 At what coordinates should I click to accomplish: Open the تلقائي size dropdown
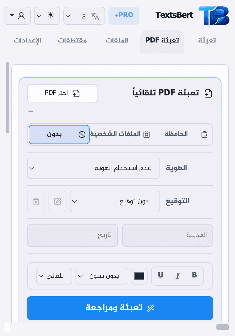tap(54, 276)
